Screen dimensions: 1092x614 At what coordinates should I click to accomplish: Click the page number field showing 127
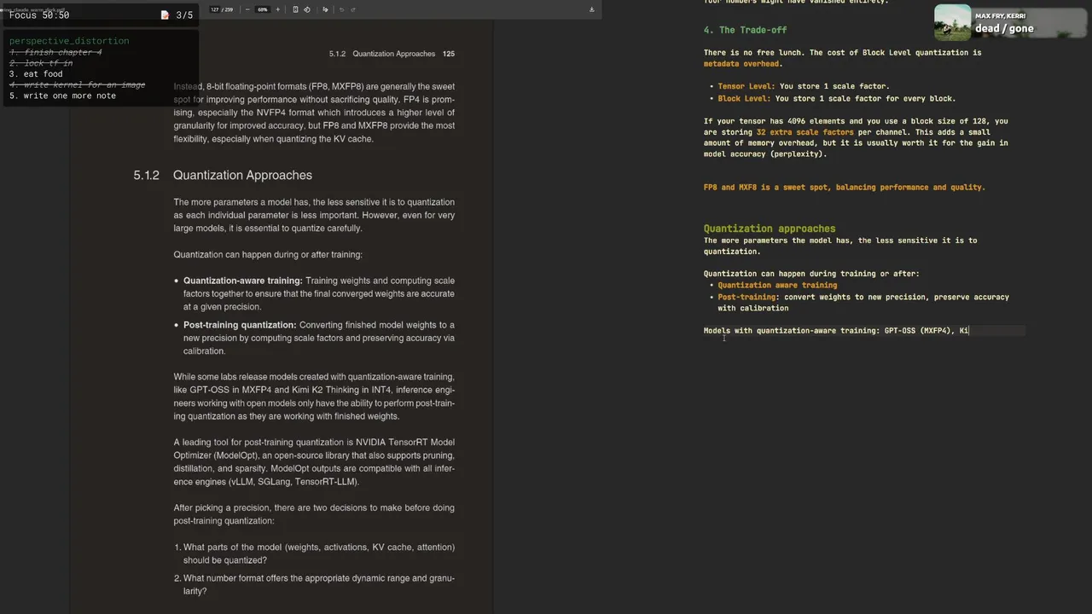pos(215,9)
